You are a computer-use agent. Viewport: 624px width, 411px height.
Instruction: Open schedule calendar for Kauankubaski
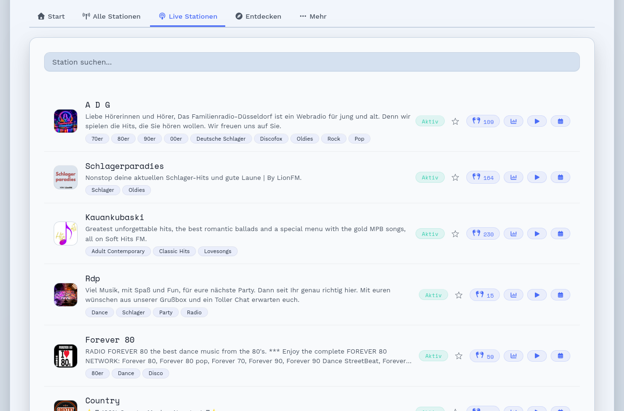[560, 234]
